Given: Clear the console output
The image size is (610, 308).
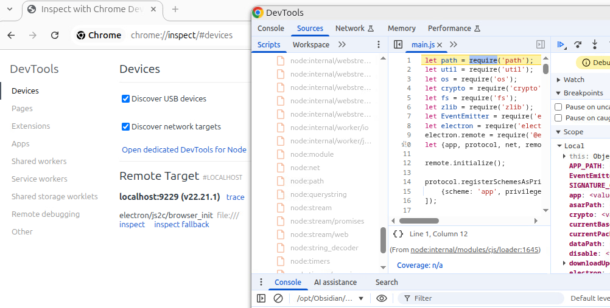Looking at the screenshot, I should (x=278, y=298).
